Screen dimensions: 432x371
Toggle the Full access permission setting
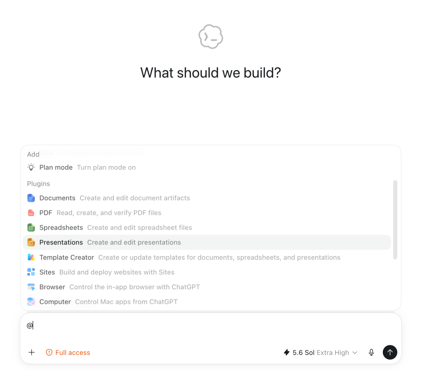(68, 353)
